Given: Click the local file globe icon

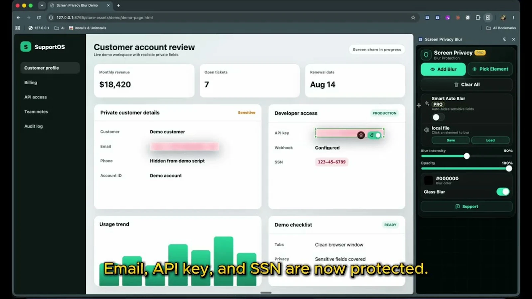Looking at the screenshot, I should (427, 130).
